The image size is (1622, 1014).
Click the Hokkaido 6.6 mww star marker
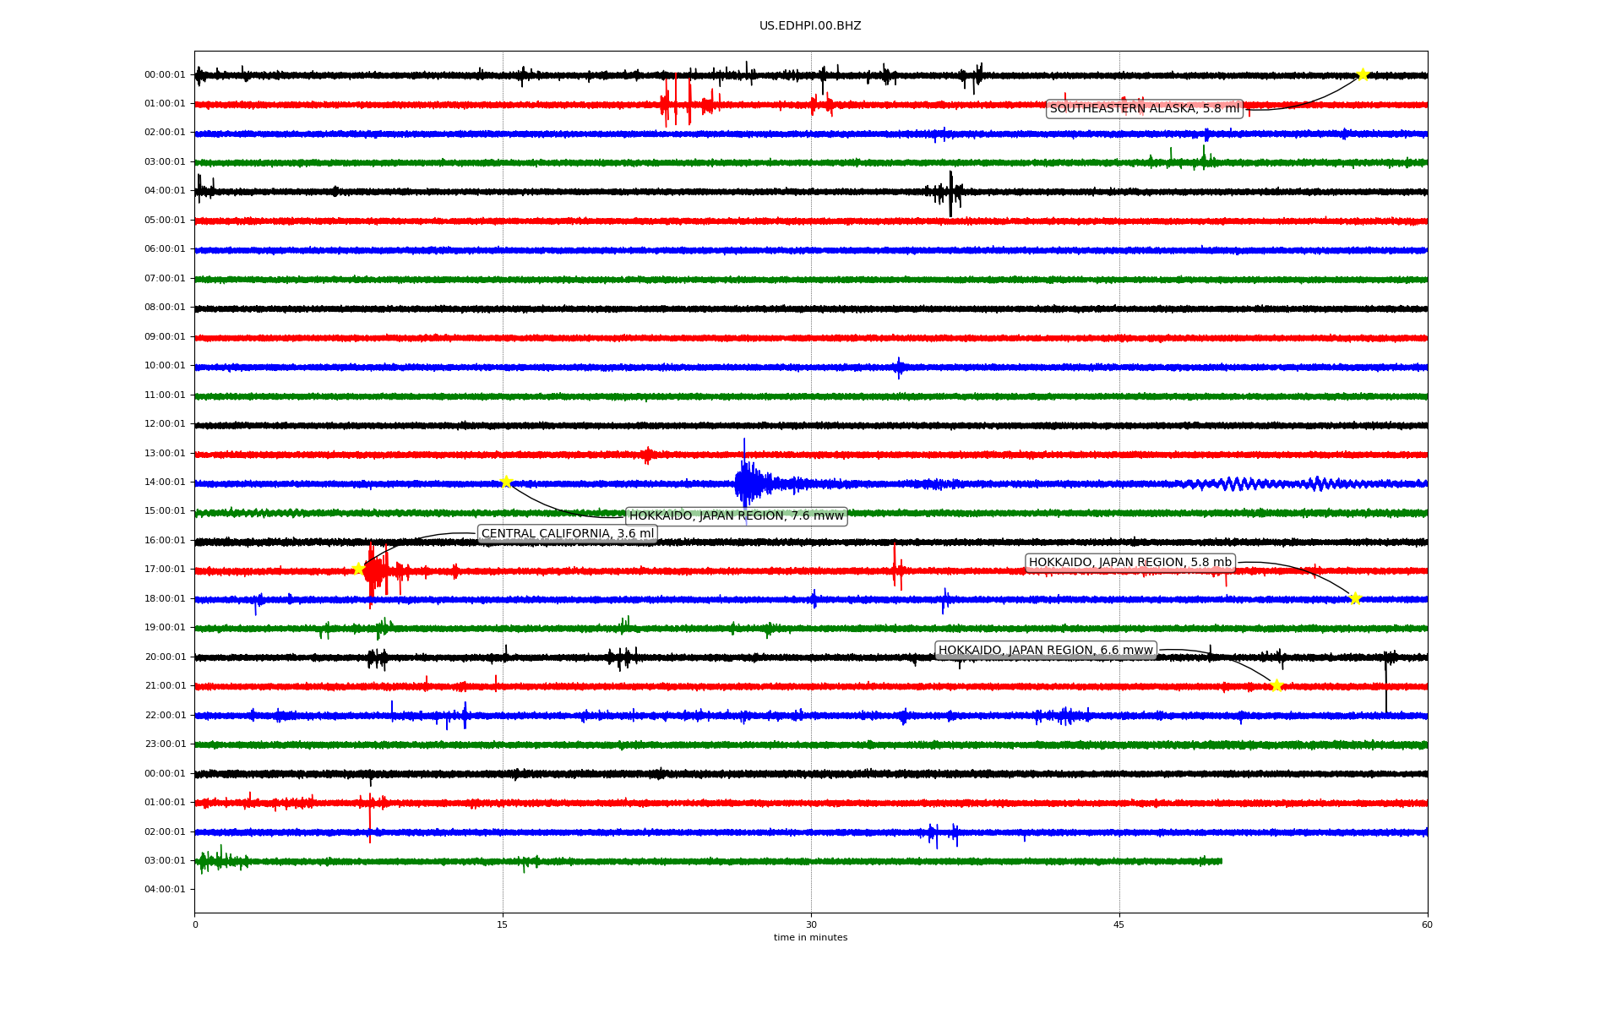[1276, 684]
